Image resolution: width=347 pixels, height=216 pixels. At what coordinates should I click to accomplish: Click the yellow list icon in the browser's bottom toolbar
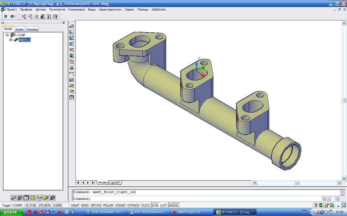[33, 198]
